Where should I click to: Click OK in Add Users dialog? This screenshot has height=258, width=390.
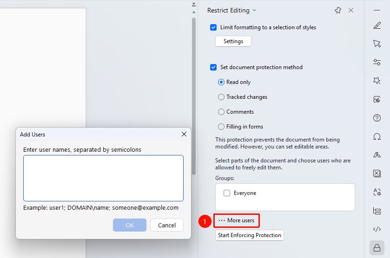point(130,225)
